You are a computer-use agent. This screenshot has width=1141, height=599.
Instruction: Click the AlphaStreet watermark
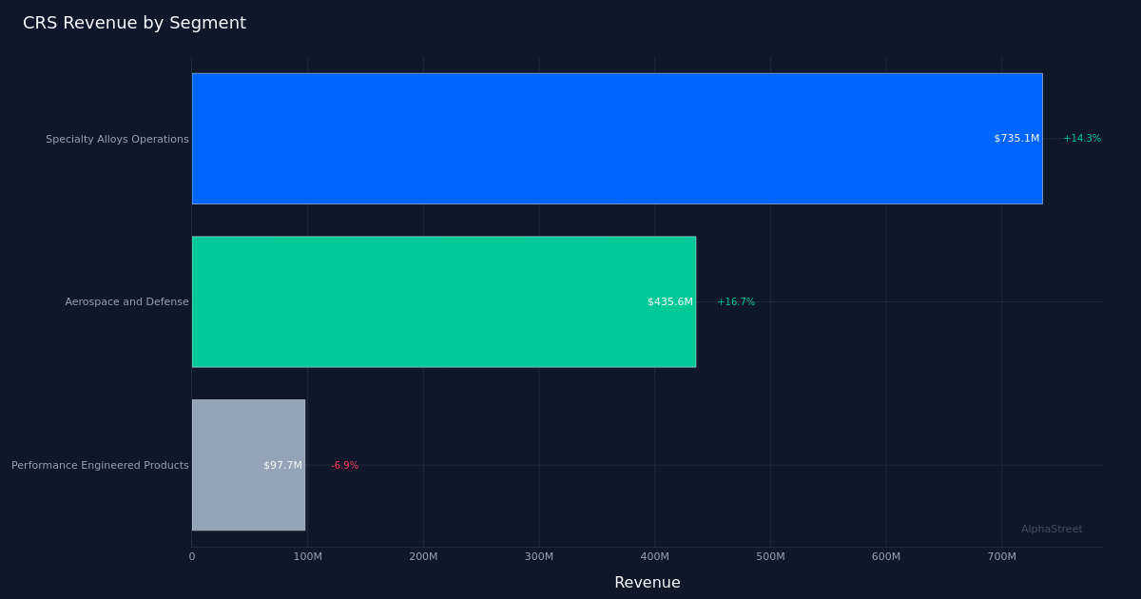pyautogui.click(x=1051, y=529)
